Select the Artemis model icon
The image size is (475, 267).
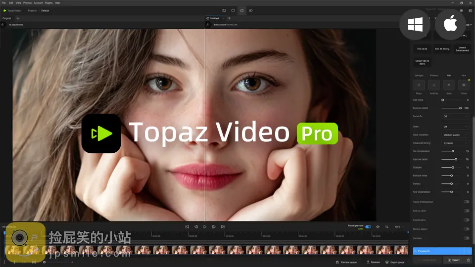[434, 85]
